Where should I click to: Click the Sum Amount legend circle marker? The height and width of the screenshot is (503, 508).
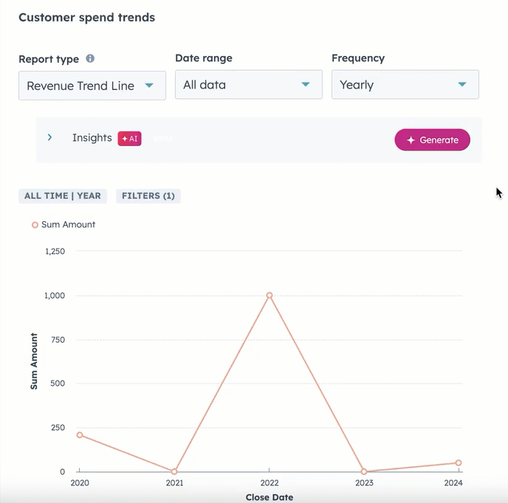click(x=35, y=225)
